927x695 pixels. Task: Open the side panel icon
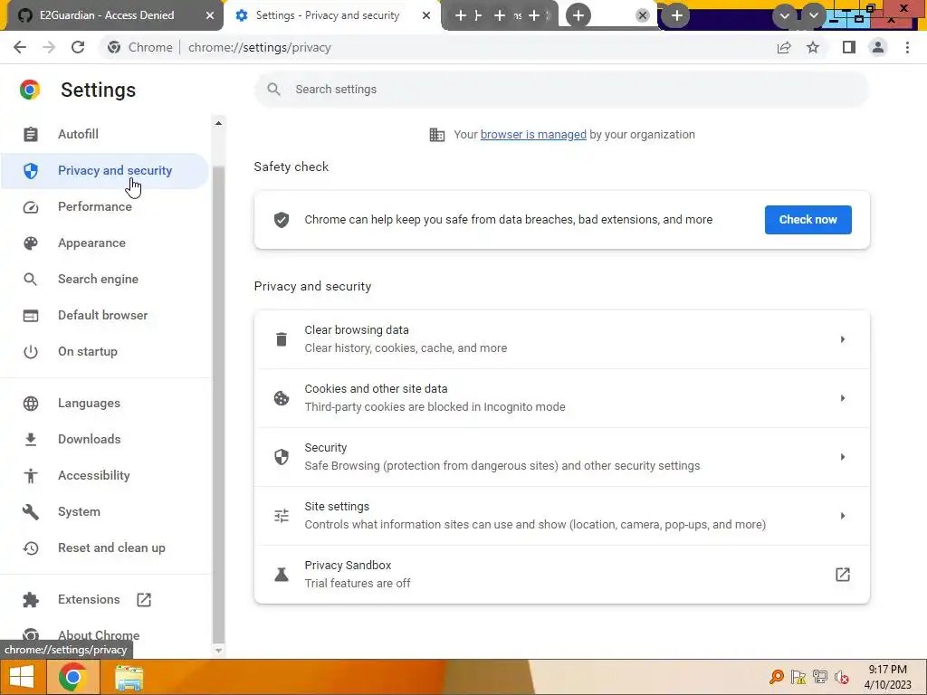click(849, 47)
